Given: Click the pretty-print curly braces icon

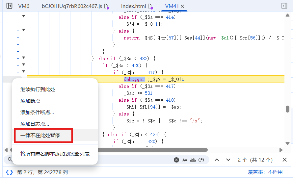Looking at the screenshot, I should [10, 172].
